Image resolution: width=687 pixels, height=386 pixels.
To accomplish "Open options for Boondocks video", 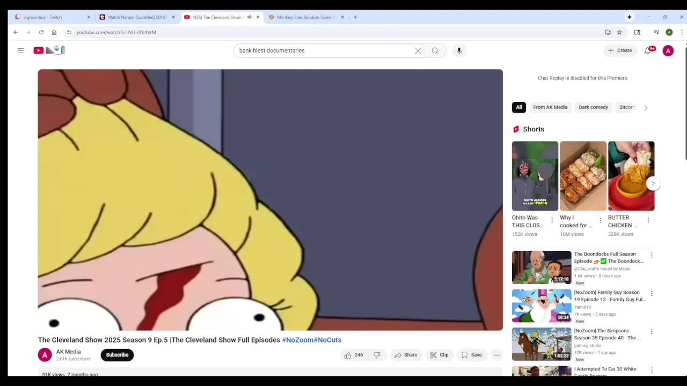I will [652, 255].
